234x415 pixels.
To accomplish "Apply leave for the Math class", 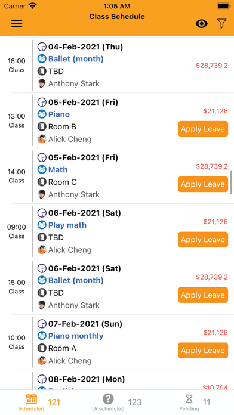I will 203,184.
